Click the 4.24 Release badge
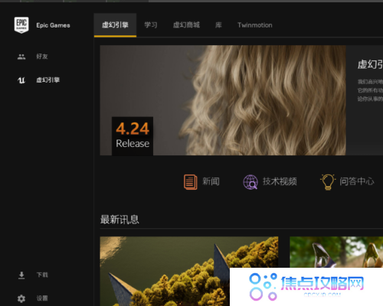 tap(133, 136)
